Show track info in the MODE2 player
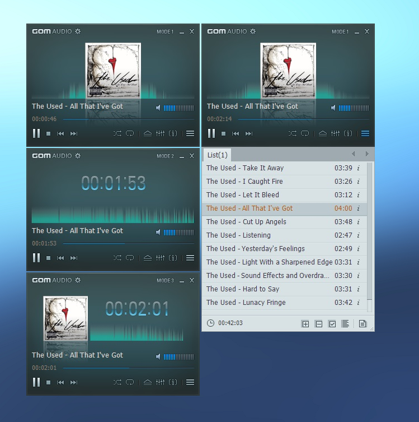 [173, 258]
